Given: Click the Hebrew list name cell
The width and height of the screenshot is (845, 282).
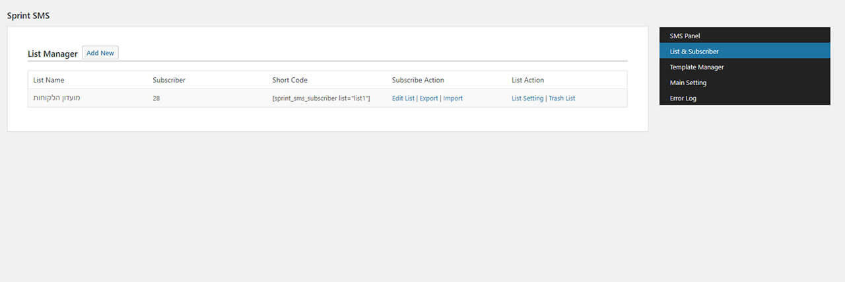Looking at the screenshot, I should pyautogui.click(x=57, y=98).
